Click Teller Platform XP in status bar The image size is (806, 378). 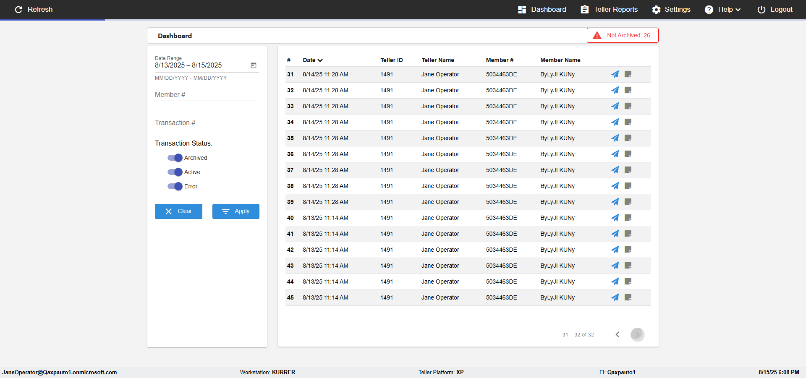click(441, 372)
